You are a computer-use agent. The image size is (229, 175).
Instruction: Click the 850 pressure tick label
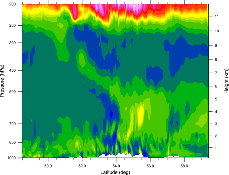coord(12,142)
